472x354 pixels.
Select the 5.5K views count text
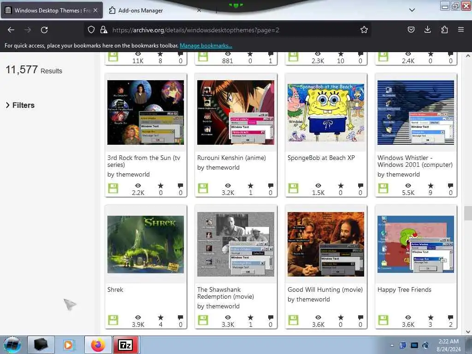click(408, 193)
